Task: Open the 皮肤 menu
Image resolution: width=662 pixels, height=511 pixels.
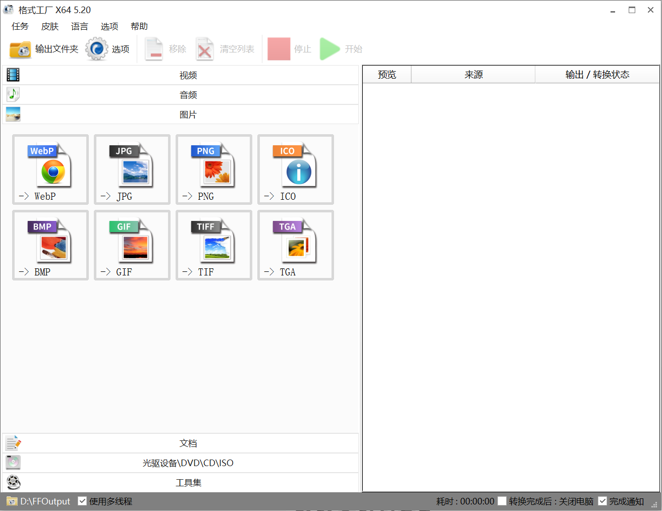Action: point(50,26)
